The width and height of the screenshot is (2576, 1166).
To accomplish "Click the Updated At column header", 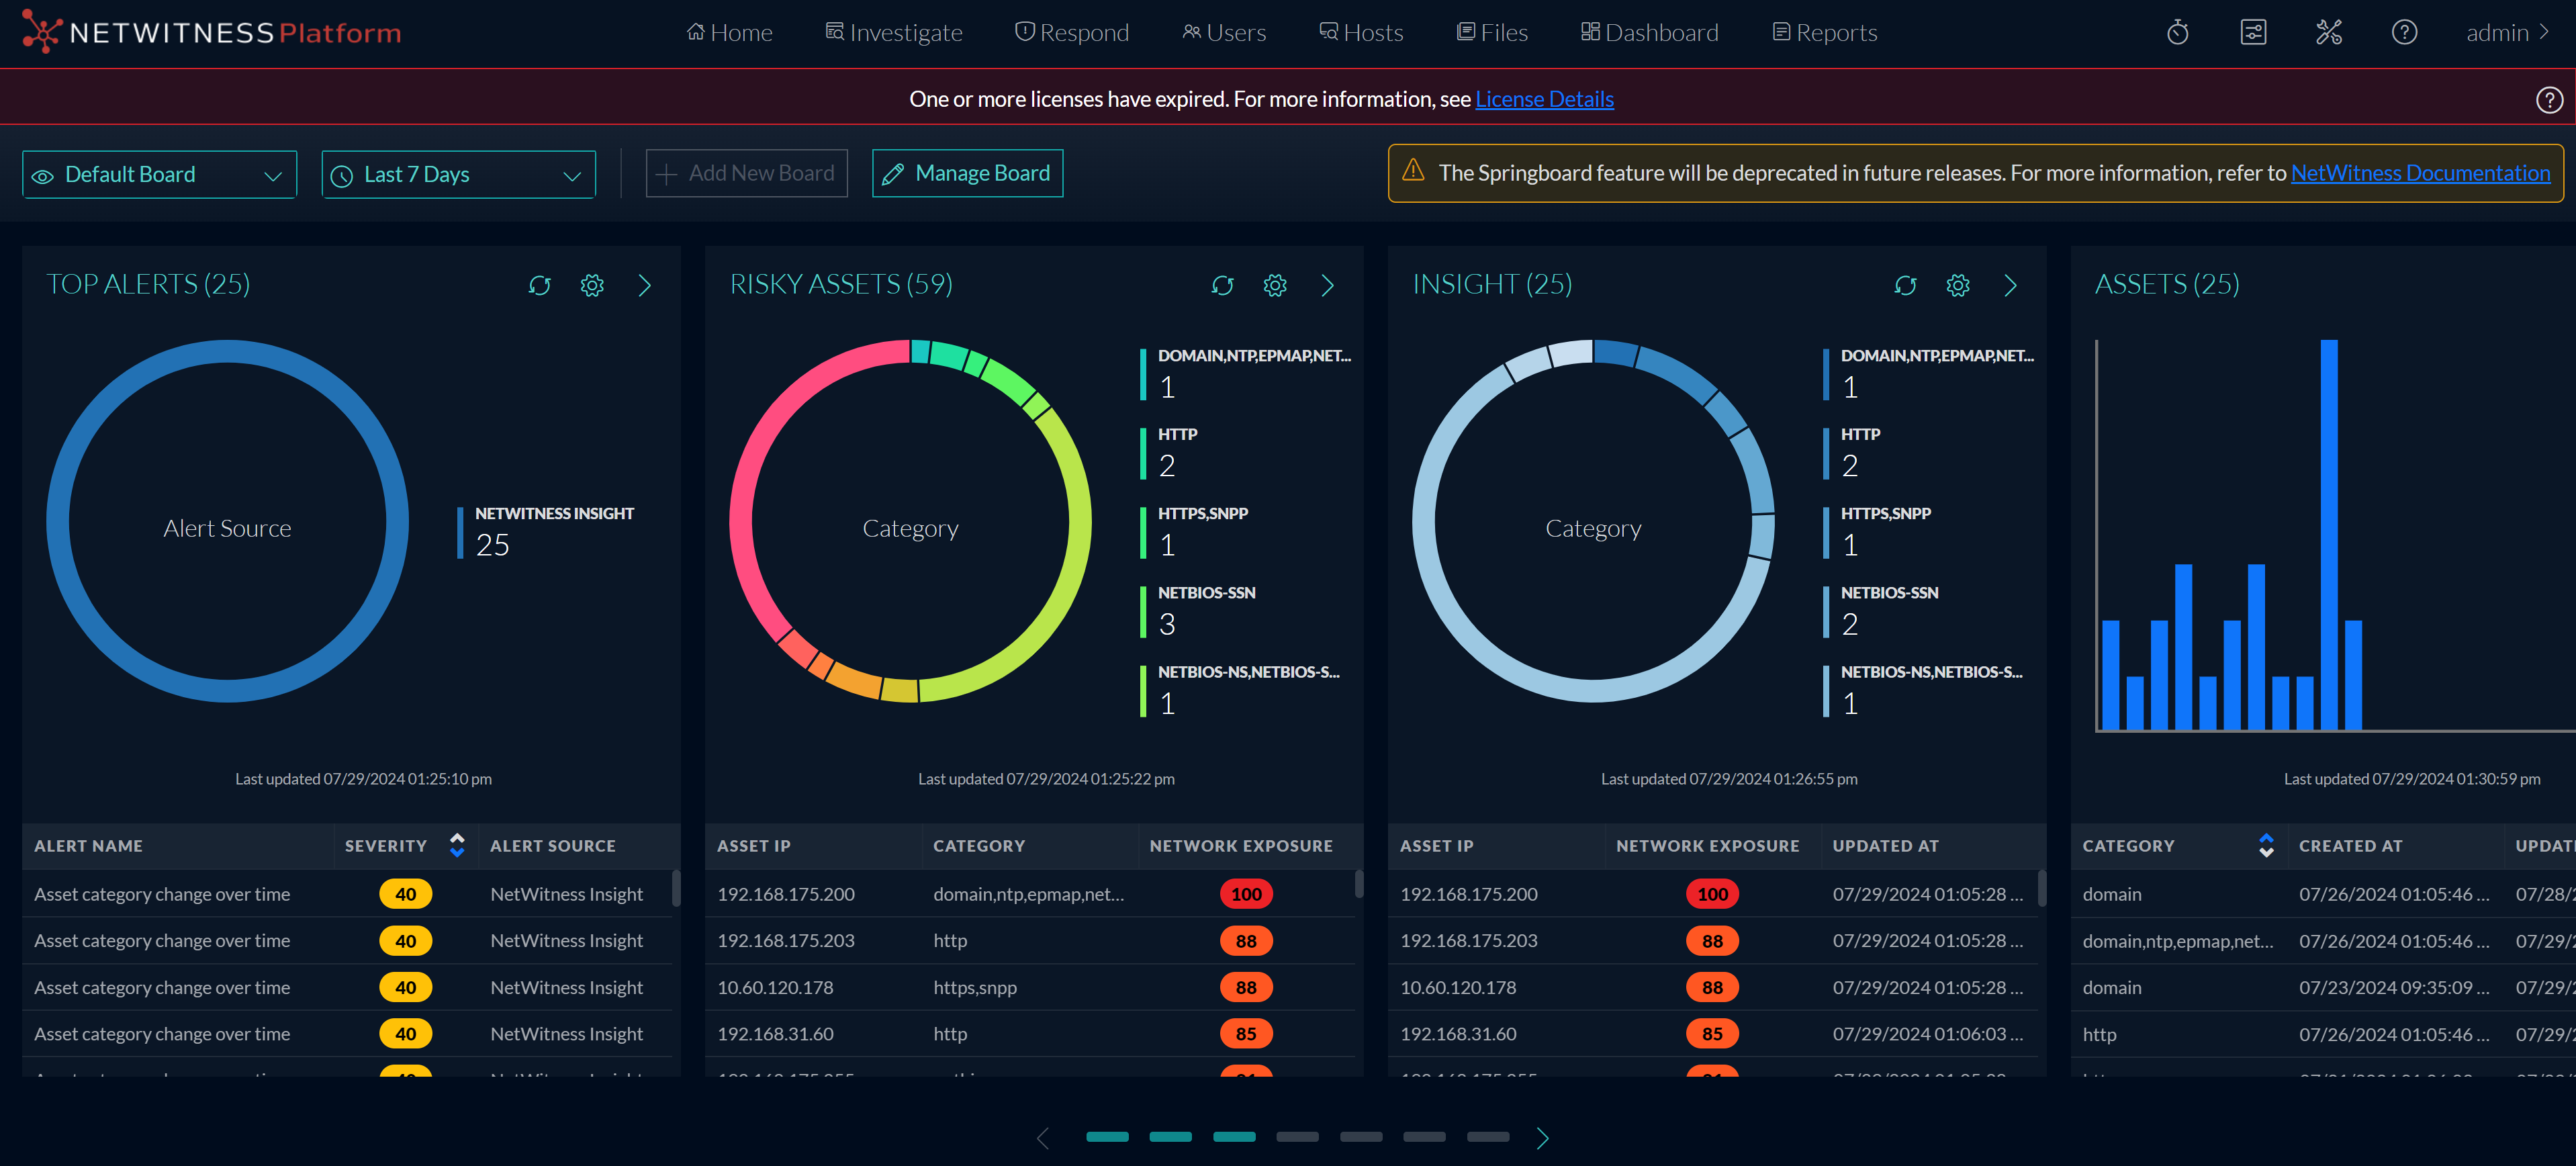I will click(x=1885, y=846).
